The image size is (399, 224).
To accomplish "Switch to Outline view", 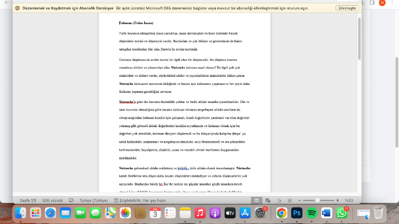I will (279, 200).
